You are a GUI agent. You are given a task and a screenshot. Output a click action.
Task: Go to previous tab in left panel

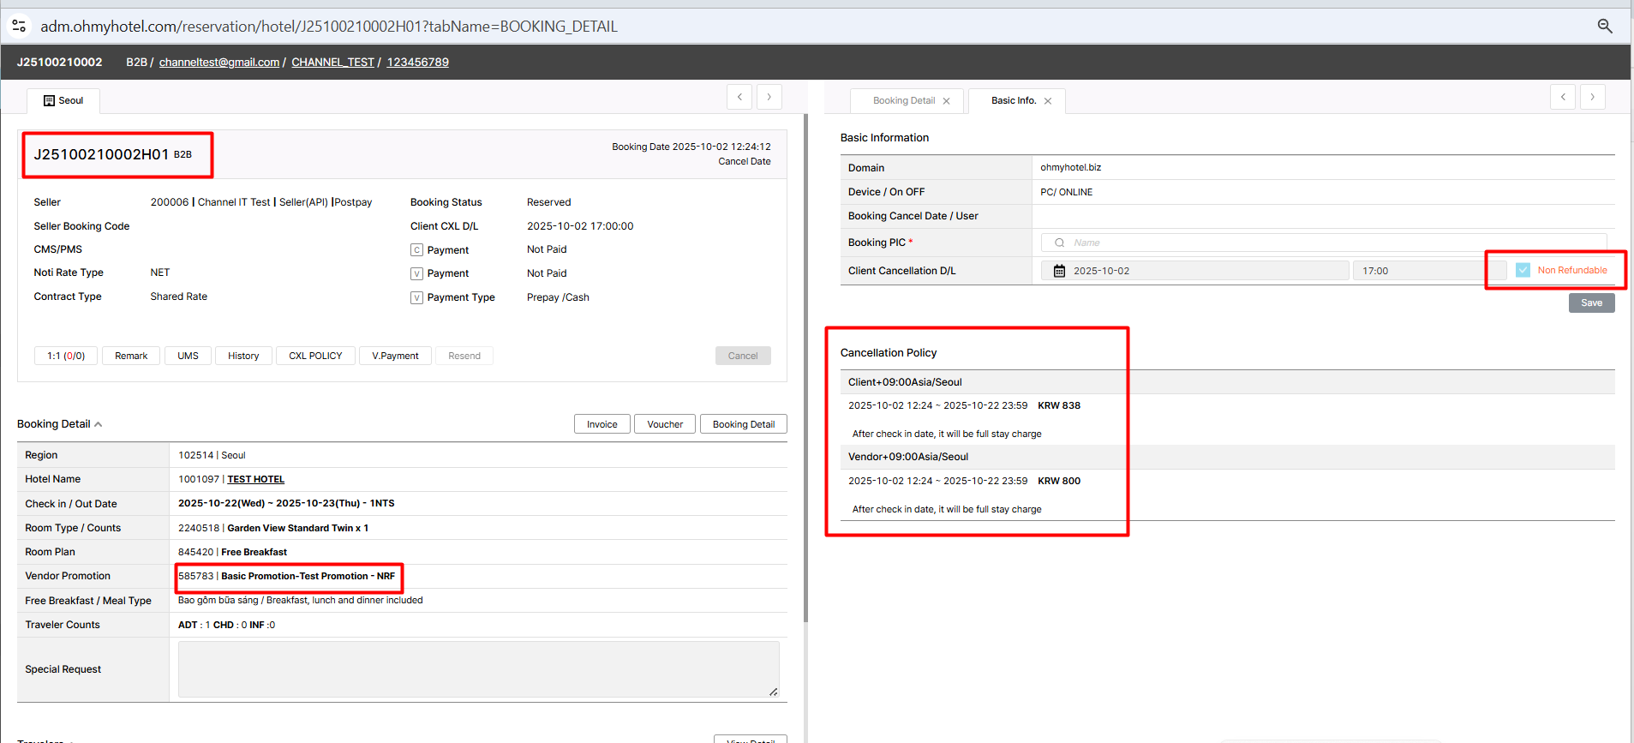739,97
